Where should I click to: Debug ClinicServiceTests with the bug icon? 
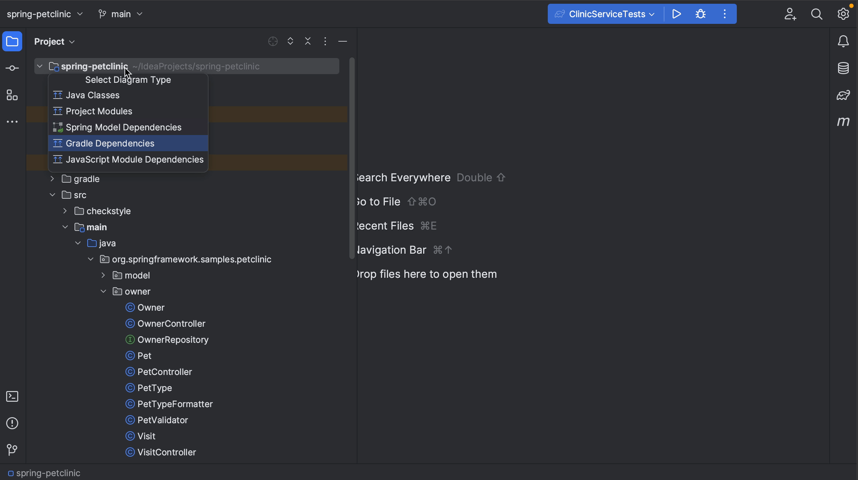700,13
